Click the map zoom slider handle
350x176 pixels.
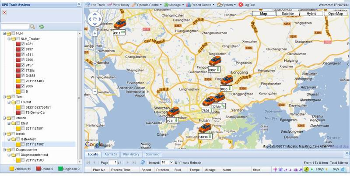click(95, 63)
